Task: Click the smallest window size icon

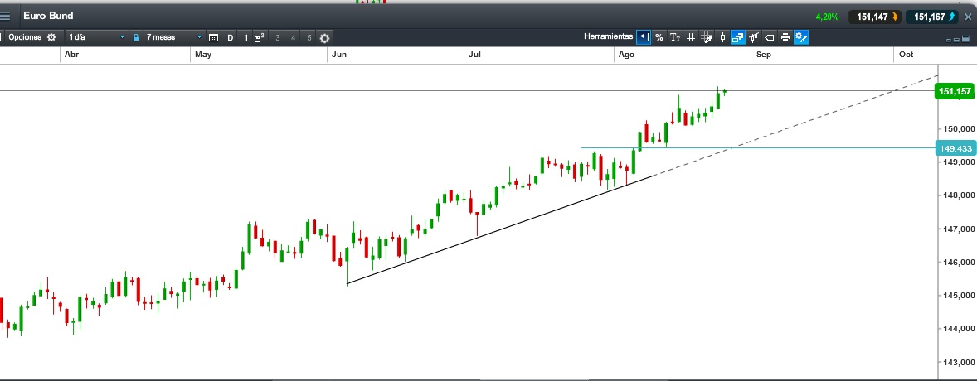Action: pos(949,40)
